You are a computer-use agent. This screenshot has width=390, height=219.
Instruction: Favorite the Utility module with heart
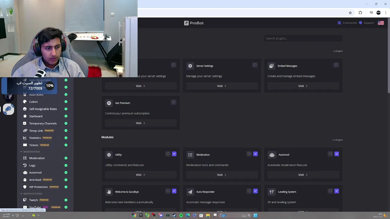click(168, 154)
